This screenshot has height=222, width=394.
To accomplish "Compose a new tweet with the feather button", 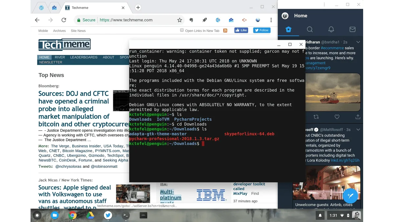I will pyautogui.click(x=350, y=196).
